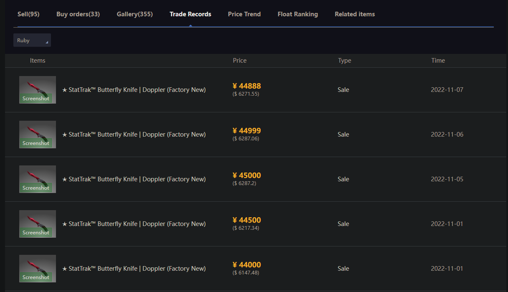This screenshot has width=508, height=292.
Task: Open the Float Ranking tab
Action: click(297, 14)
